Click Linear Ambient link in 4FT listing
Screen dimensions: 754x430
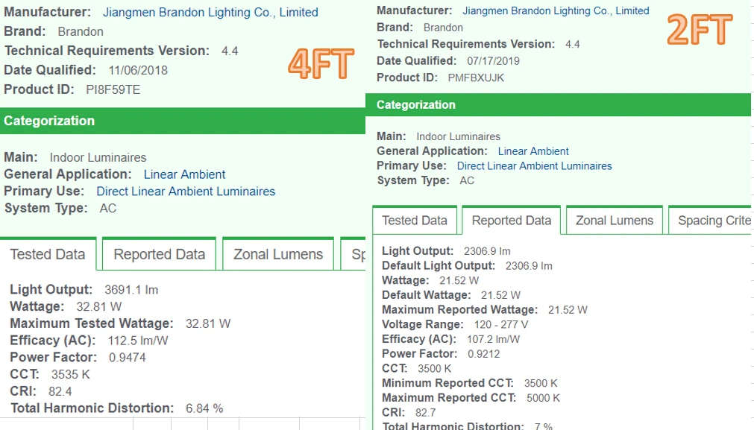coord(184,174)
